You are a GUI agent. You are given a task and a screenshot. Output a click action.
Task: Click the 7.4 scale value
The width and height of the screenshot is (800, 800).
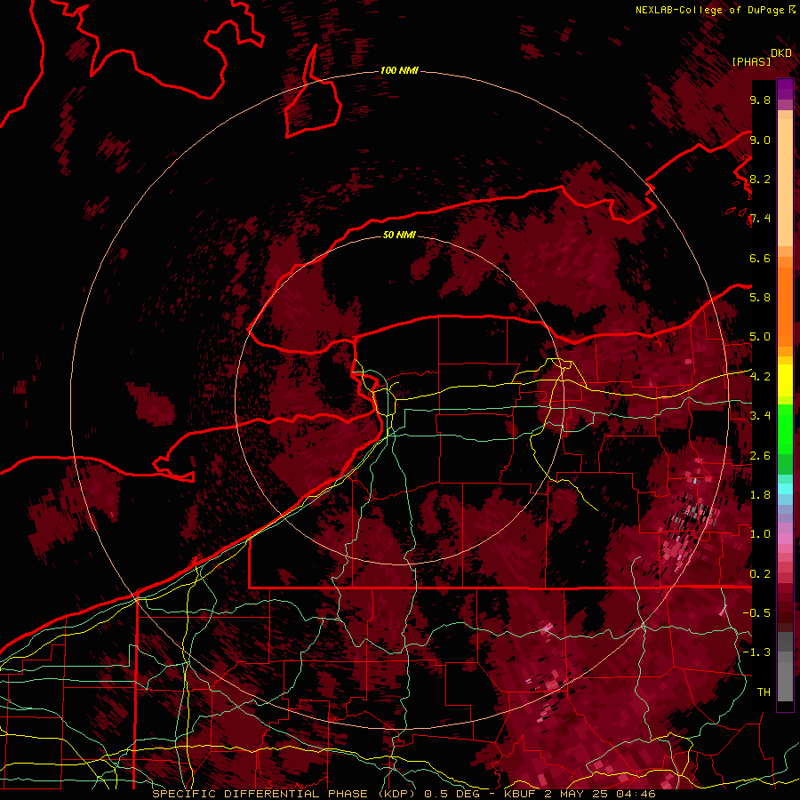(x=760, y=219)
